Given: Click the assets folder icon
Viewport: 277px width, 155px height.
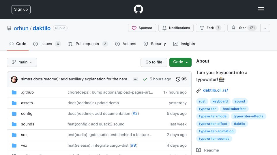Looking at the screenshot, I should coord(14,103).
